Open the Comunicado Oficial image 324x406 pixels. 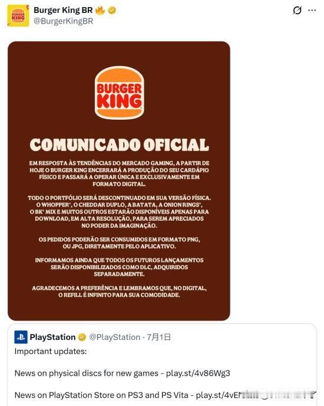coord(119,181)
